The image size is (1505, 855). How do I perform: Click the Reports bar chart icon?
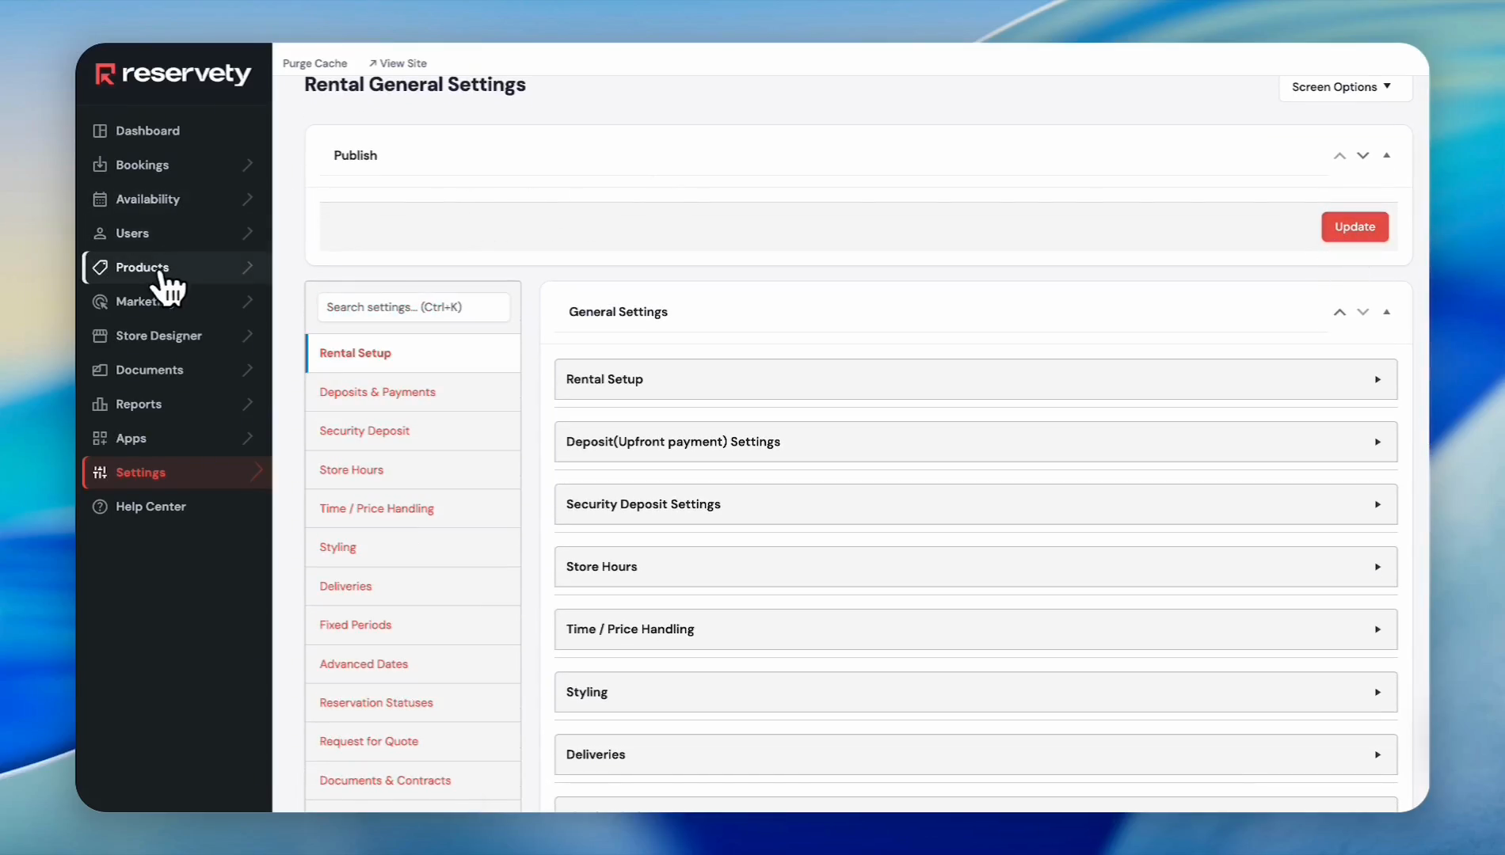[x=100, y=404]
